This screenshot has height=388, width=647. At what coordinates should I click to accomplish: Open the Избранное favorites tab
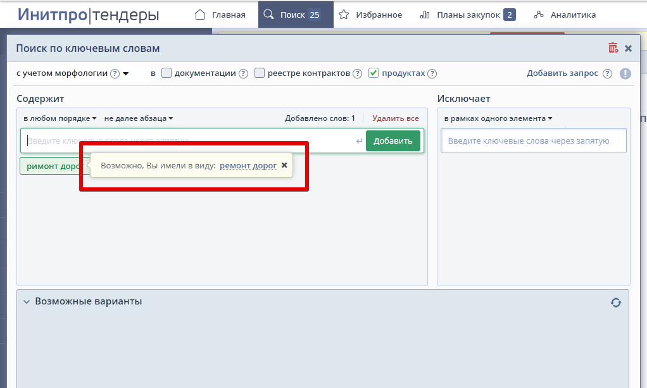[x=370, y=15]
